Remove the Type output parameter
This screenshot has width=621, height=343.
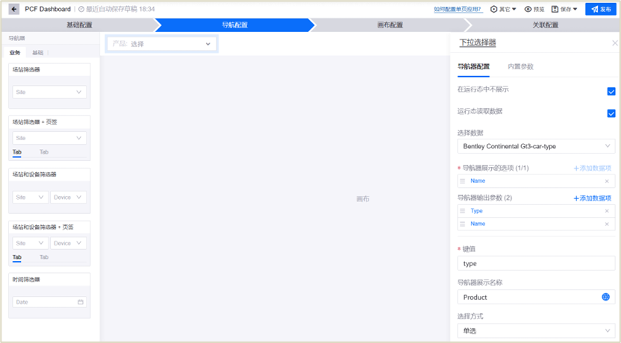606,211
